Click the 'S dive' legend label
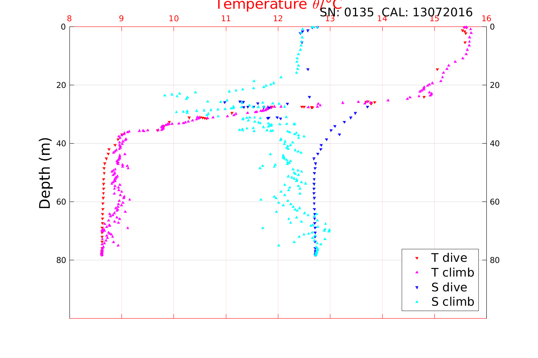538x358 pixels. (x=449, y=288)
